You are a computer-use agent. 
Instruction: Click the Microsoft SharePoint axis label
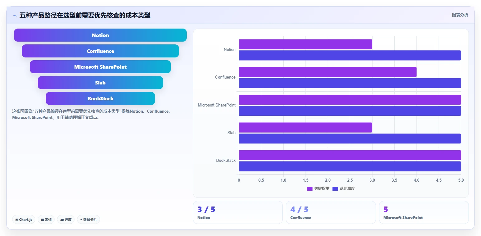[x=217, y=105]
